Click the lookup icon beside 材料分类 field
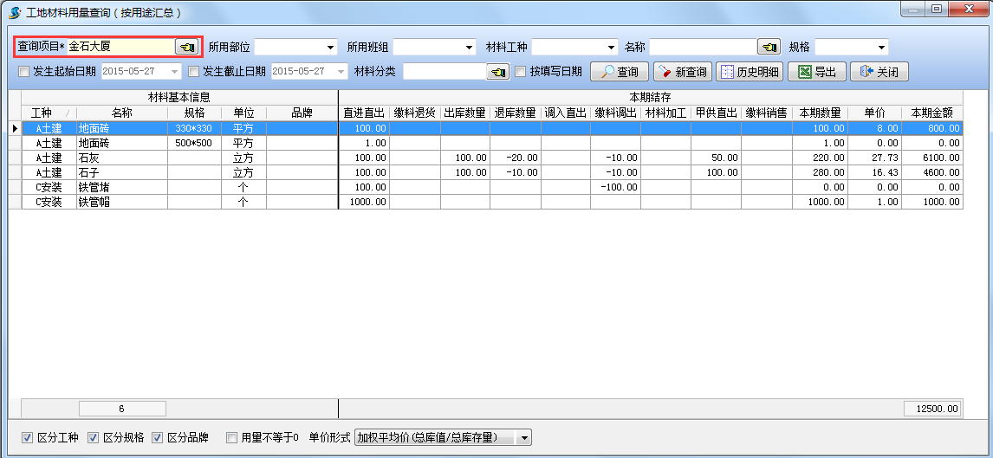This screenshot has height=458, width=993. [x=498, y=72]
